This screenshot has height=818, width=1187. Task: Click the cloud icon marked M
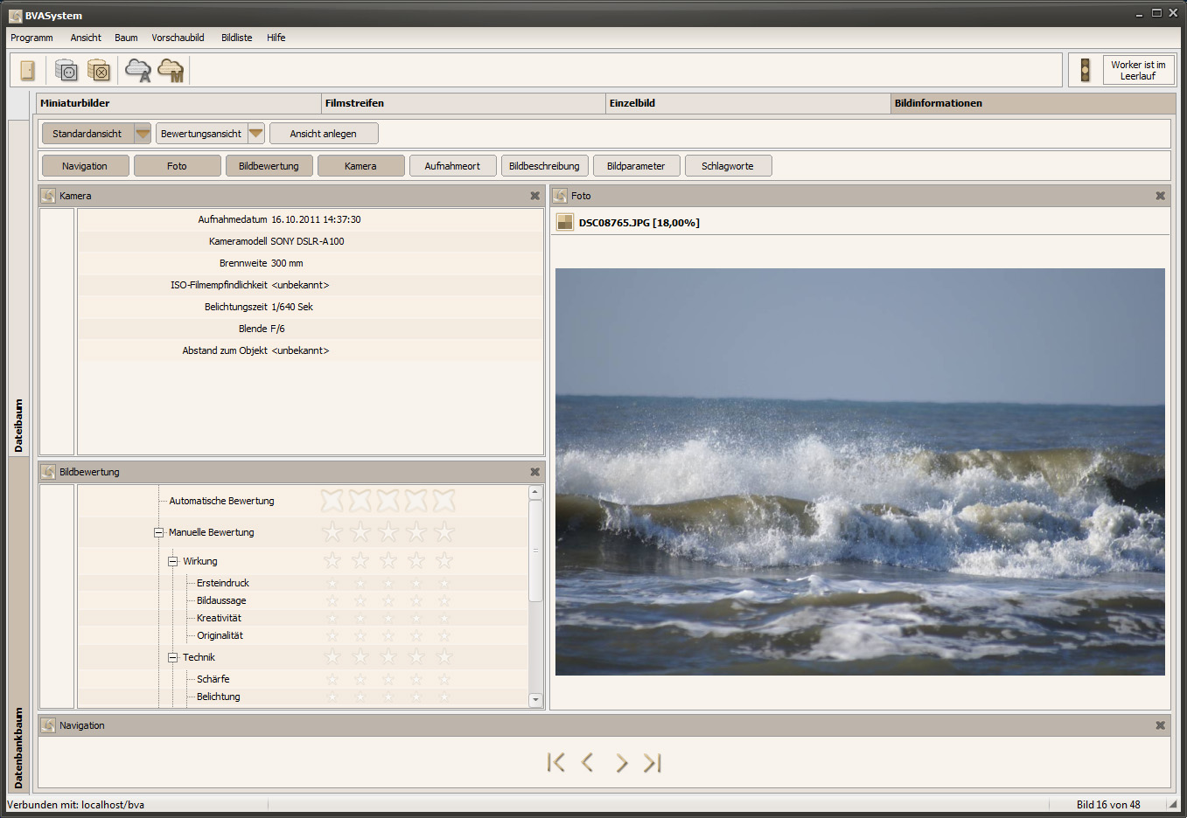tap(171, 70)
